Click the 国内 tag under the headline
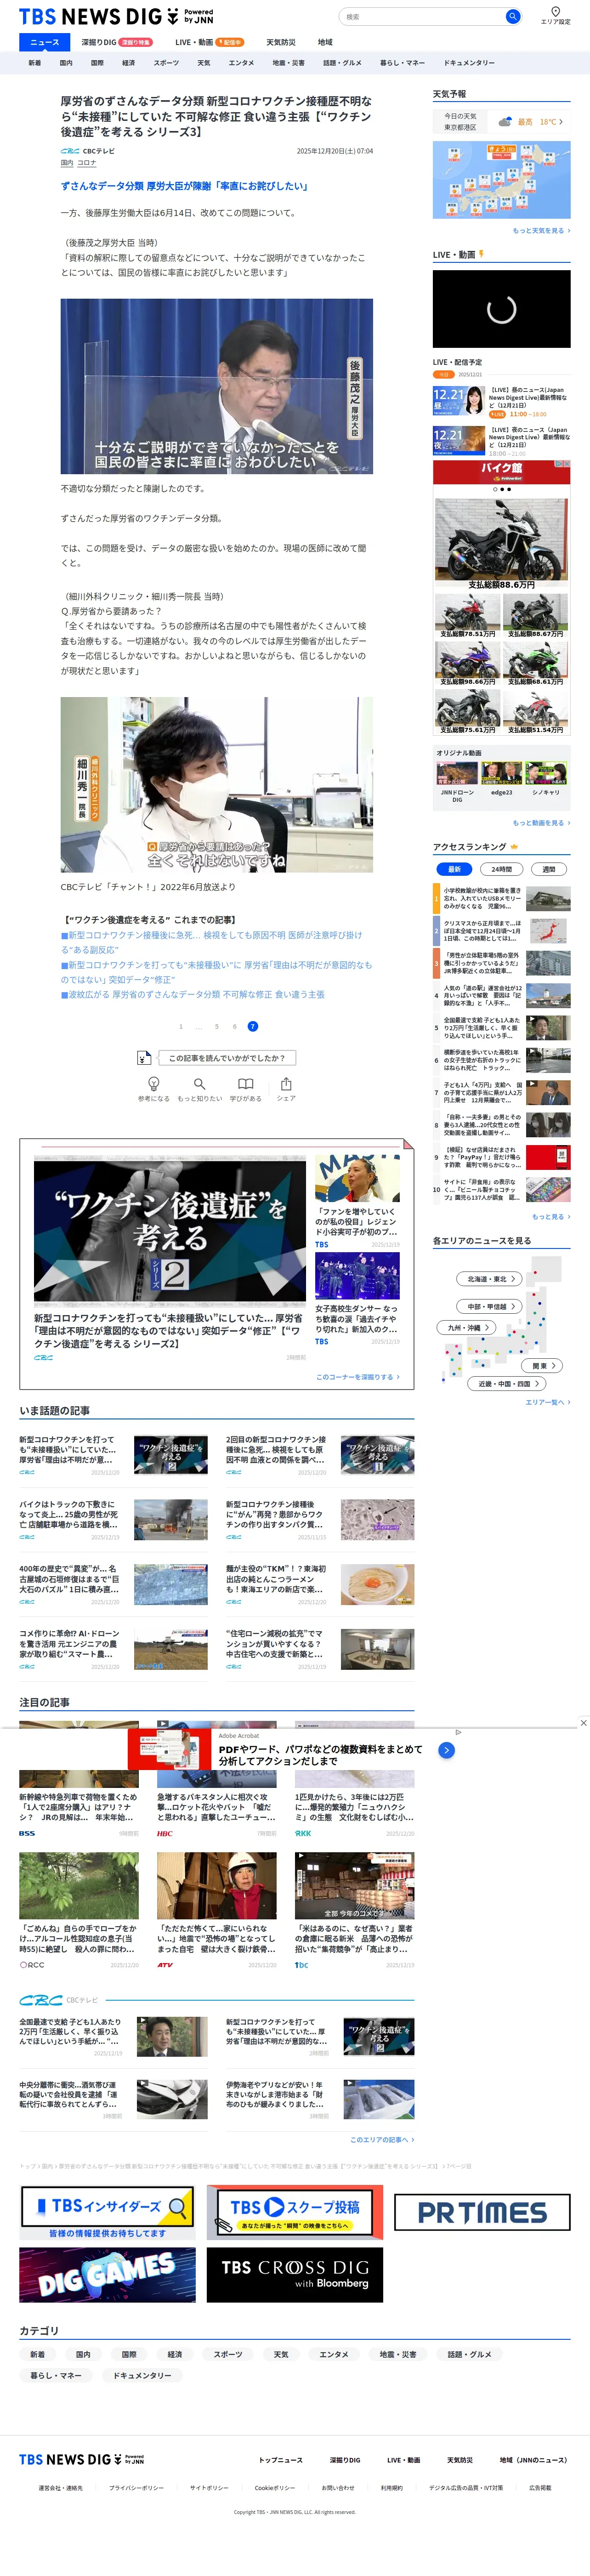The width and height of the screenshot is (590, 2576). (x=66, y=163)
